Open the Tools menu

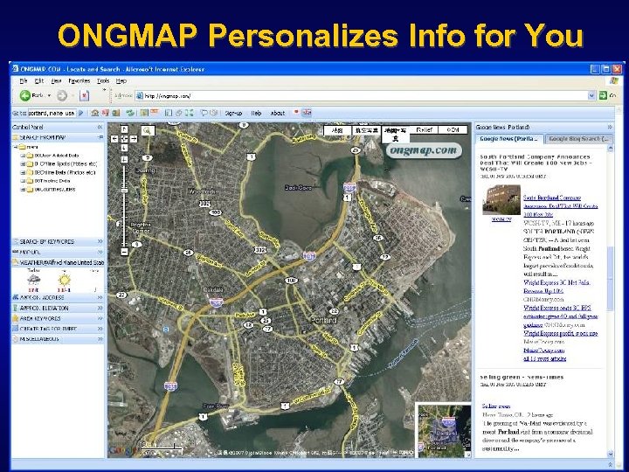103,81
